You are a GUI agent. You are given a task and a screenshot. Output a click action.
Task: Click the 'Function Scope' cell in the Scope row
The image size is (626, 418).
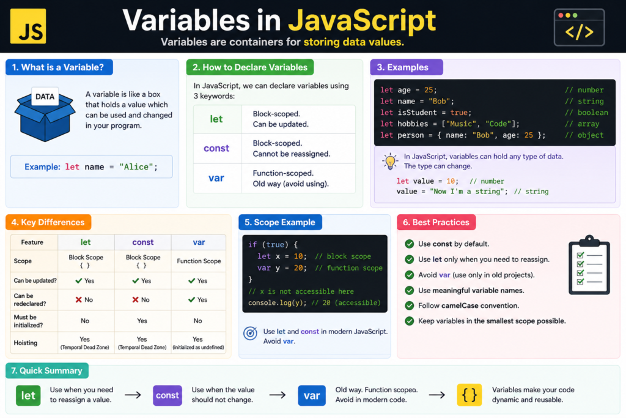tap(199, 261)
